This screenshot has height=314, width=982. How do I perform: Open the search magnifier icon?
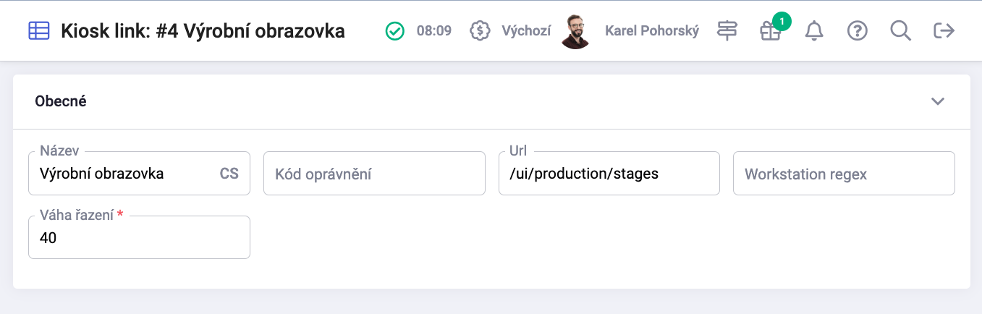click(901, 30)
